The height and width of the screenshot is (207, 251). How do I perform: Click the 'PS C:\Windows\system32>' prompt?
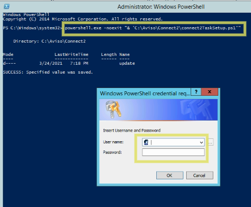[33, 28]
